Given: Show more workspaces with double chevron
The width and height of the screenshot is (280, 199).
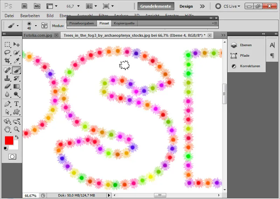Looking at the screenshot, I should (x=202, y=6).
